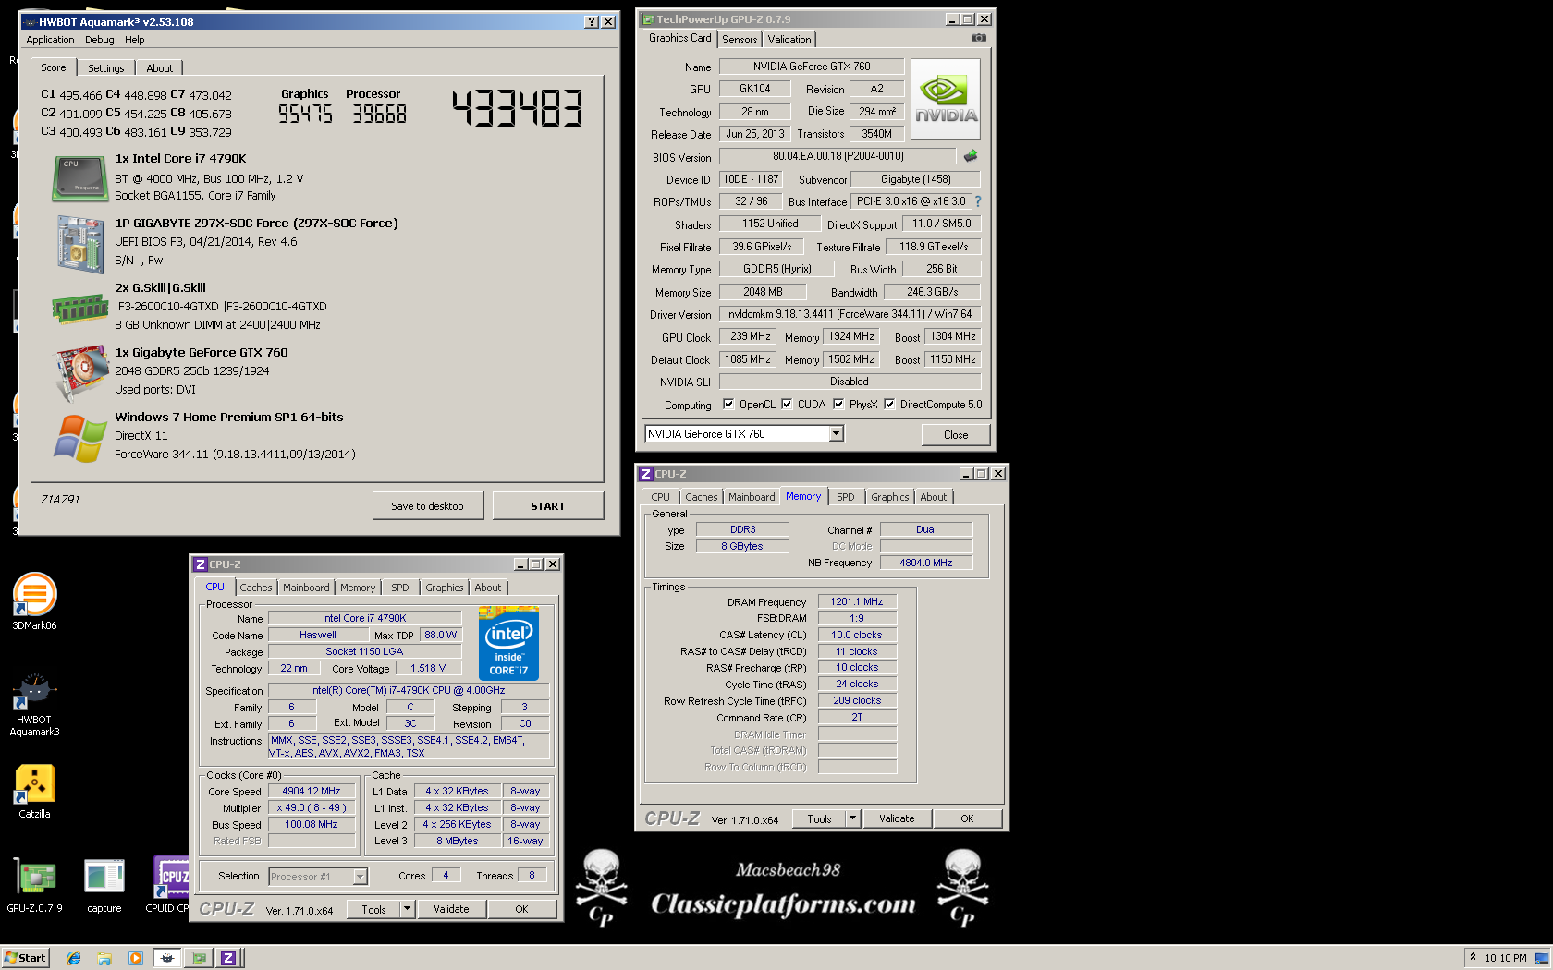
Task: Toggle the OpenCL checkbox in GPU-Z
Action: (x=728, y=404)
